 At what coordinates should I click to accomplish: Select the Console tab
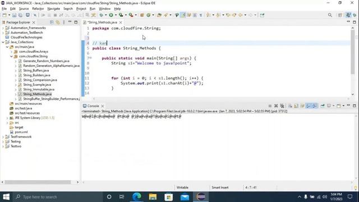93,106
